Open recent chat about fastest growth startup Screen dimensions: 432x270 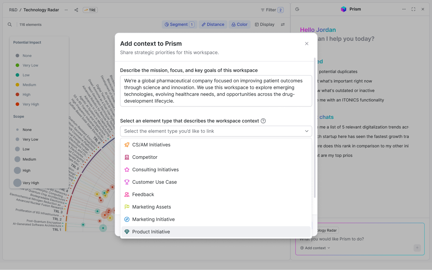click(363, 136)
